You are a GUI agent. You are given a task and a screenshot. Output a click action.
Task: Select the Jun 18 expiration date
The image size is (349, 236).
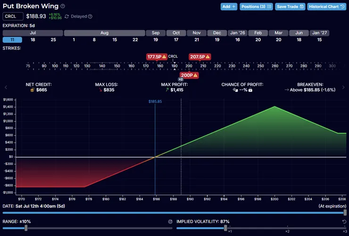pyautogui.click(x=299, y=40)
